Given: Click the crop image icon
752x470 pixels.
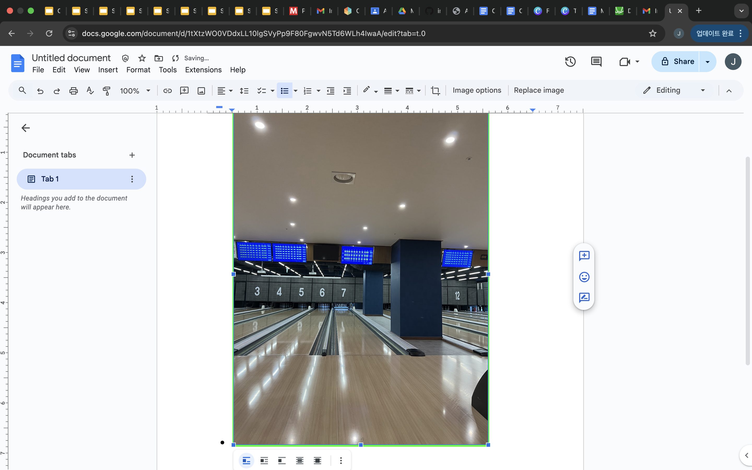Looking at the screenshot, I should (435, 90).
